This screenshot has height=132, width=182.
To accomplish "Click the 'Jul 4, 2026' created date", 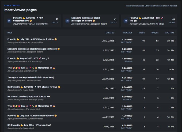I will (x=109, y=88).
